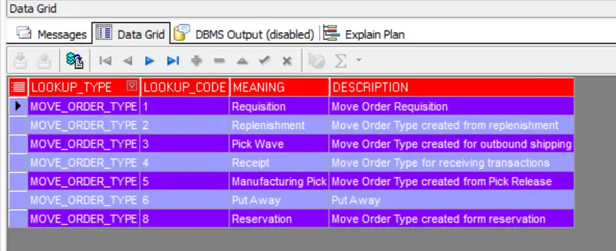Select the 'Pick Wave' meaning cell

click(279, 144)
